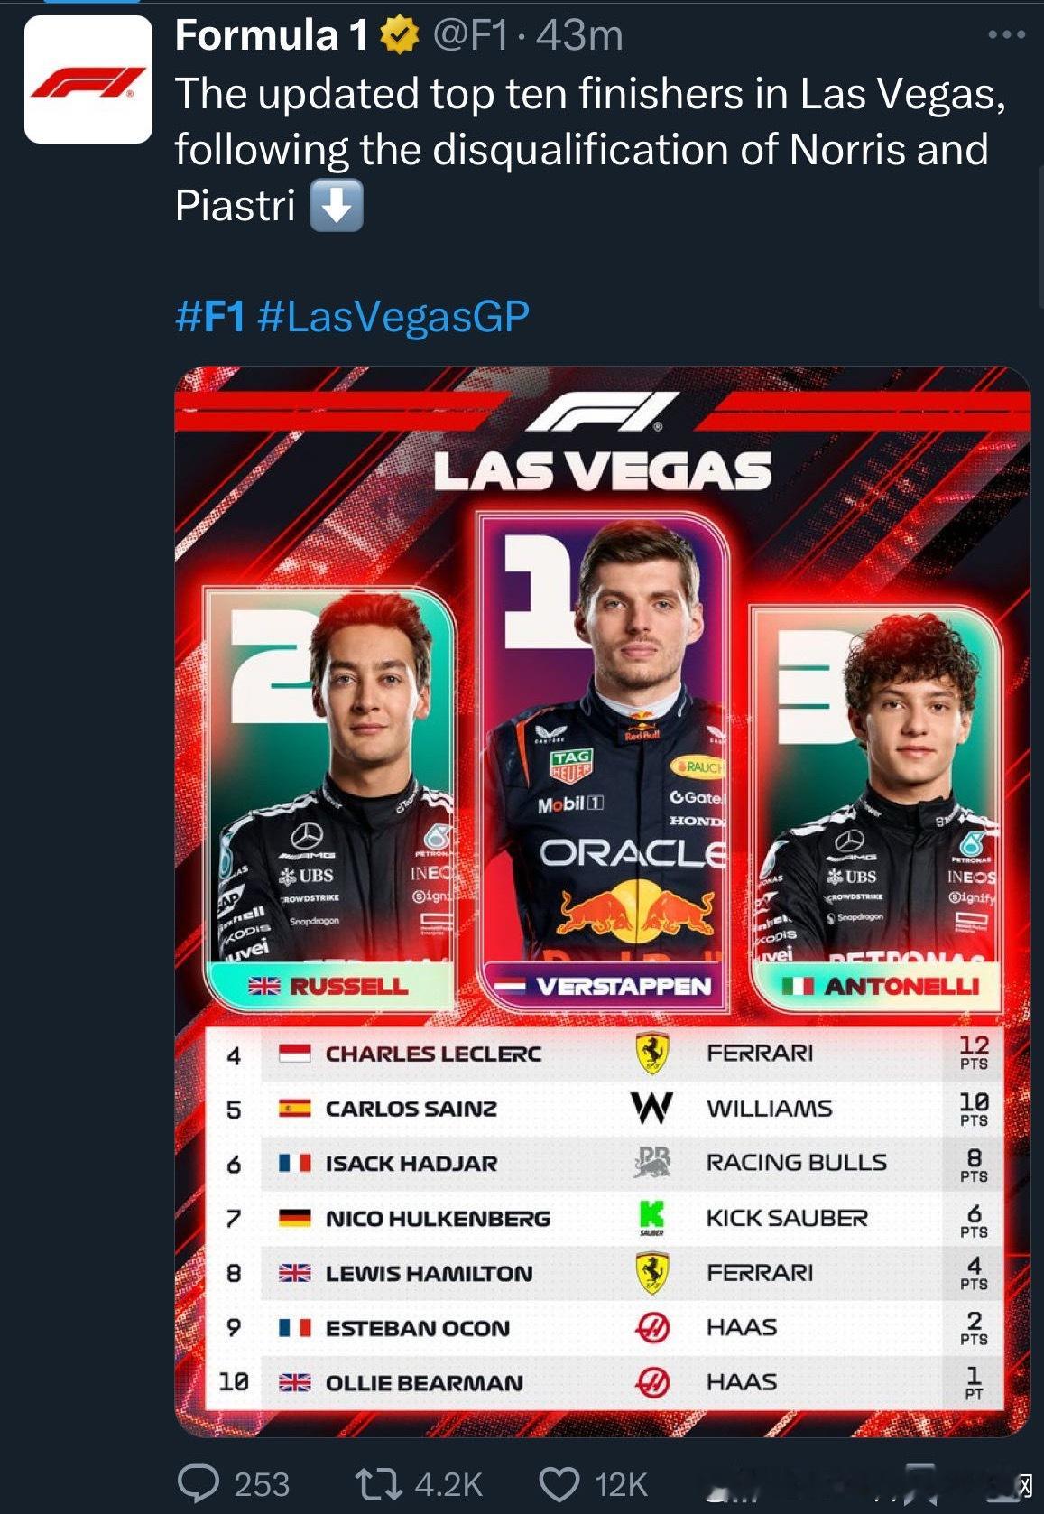1044x1514 pixels.
Task: Open the #F1 hashtag link
Action: point(209,317)
